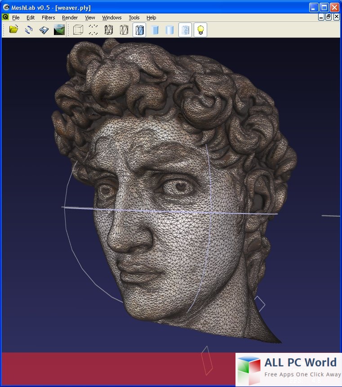Click the MeshLab icon in the title bar

(x=6, y=7)
